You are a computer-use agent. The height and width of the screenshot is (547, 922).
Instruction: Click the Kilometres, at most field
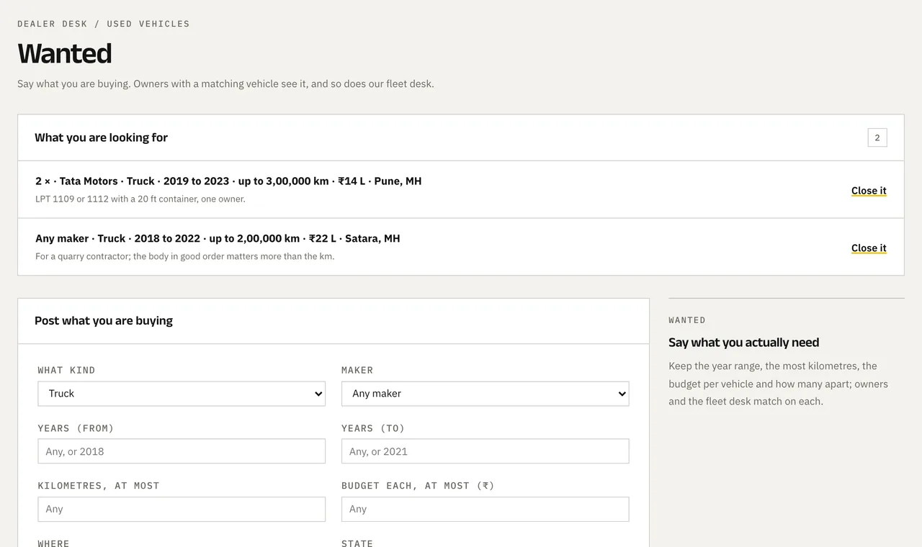click(x=182, y=509)
